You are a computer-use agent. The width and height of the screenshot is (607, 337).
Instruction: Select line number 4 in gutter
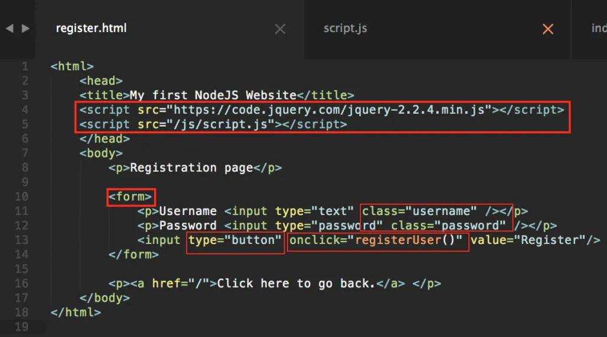pyautogui.click(x=25, y=110)
